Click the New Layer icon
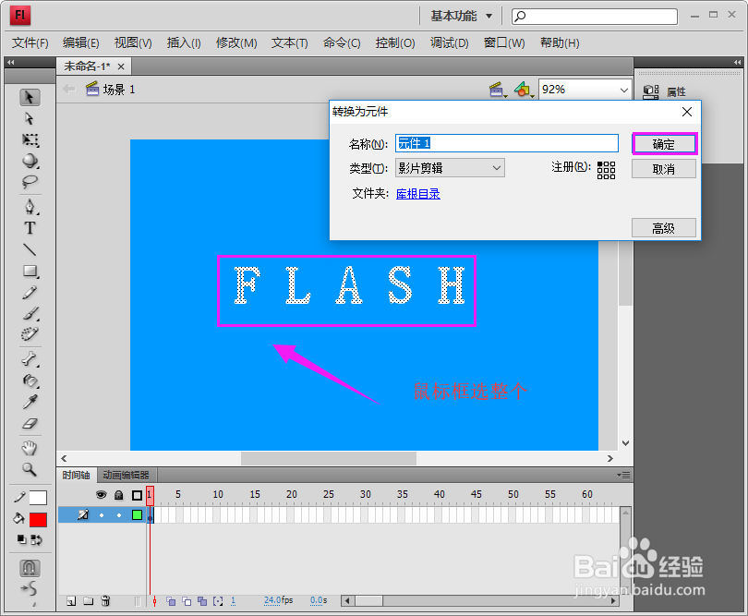The height and width of the screenshot is (616, 748). click(x=71, y=601)
